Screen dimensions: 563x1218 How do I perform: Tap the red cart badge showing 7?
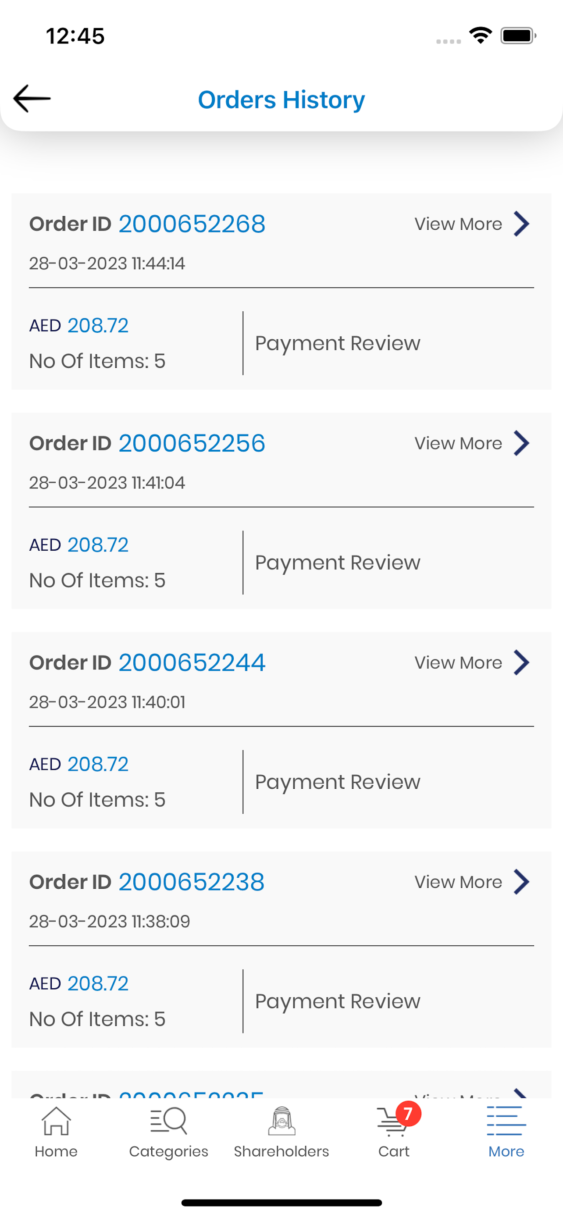408,1114
